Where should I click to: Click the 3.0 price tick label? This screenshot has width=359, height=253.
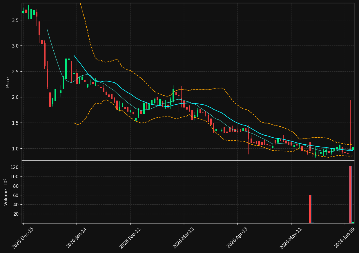[x=15, y=46]
